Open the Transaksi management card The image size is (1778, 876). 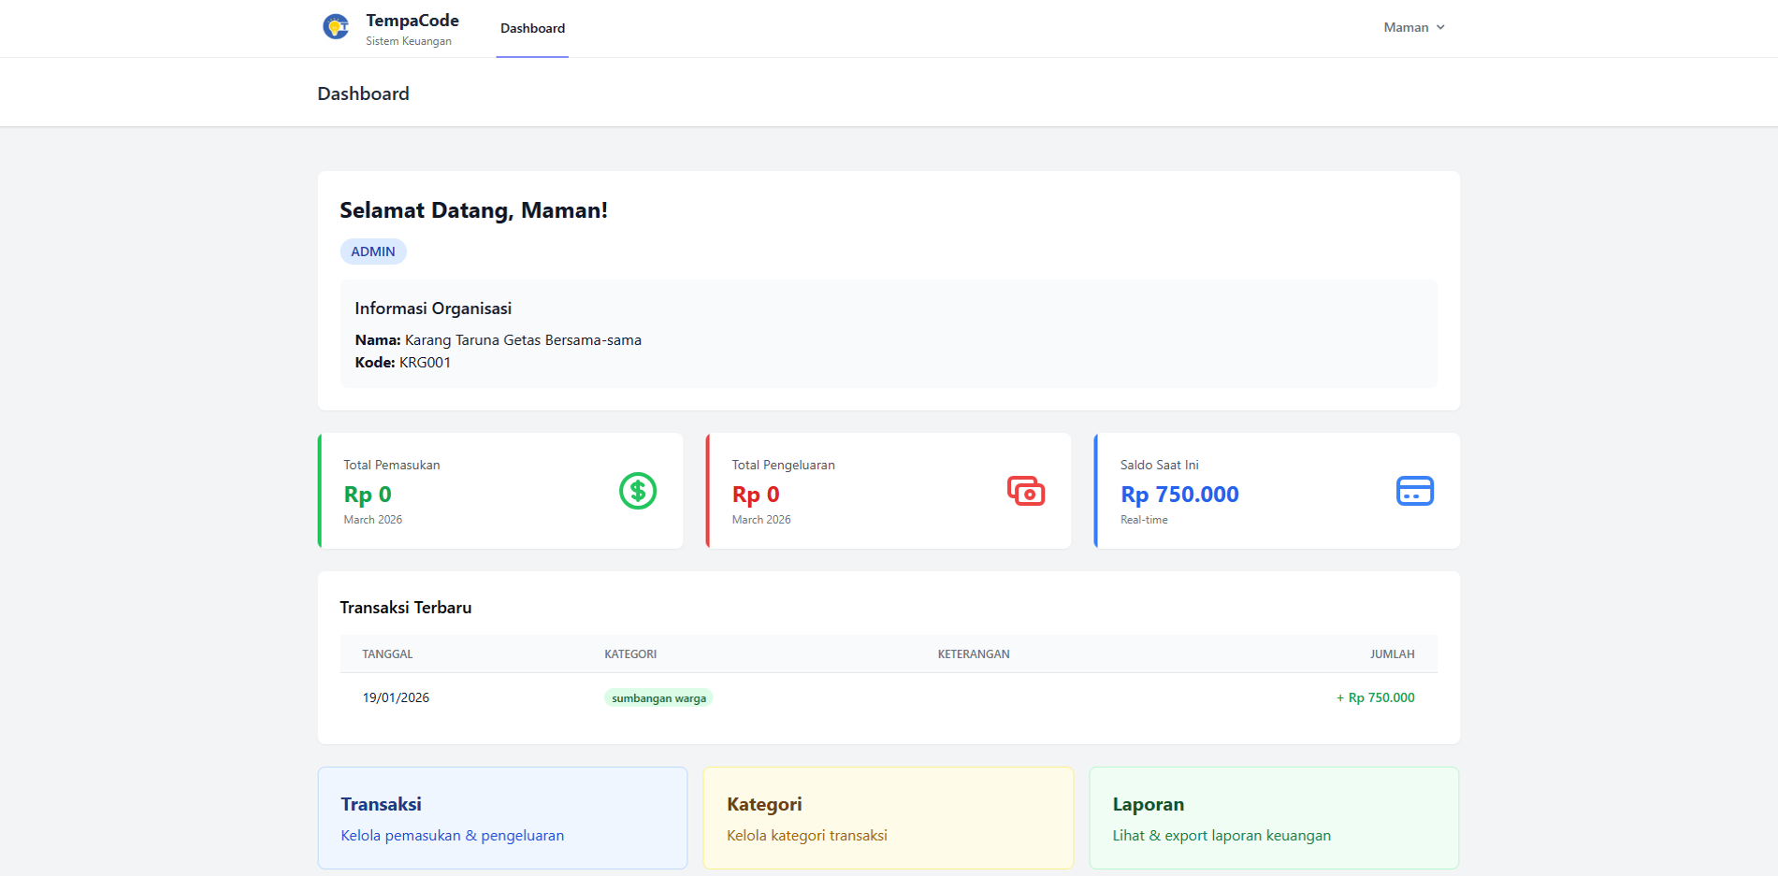502,818
